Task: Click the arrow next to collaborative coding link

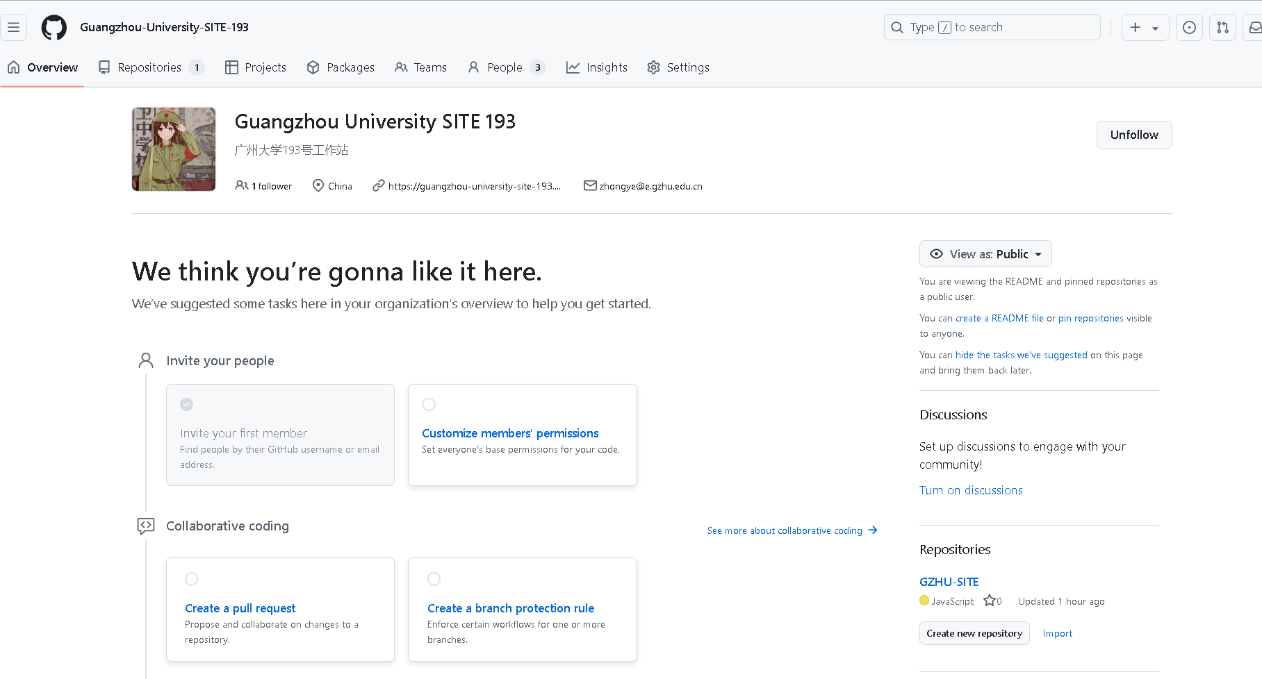Action: coord(873,530)
